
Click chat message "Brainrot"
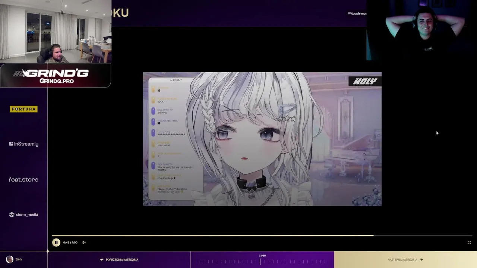(x=162, y=112)
